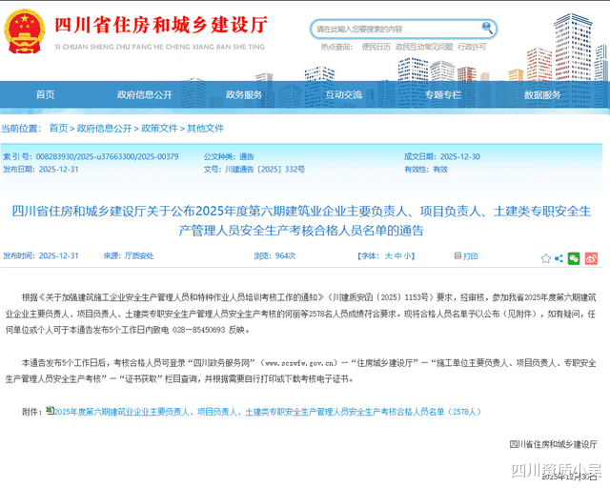Viewport: 610px width, 488px height.
Task: Click the 政民互动常见问题 hot search link
Action: click(424, 47)
